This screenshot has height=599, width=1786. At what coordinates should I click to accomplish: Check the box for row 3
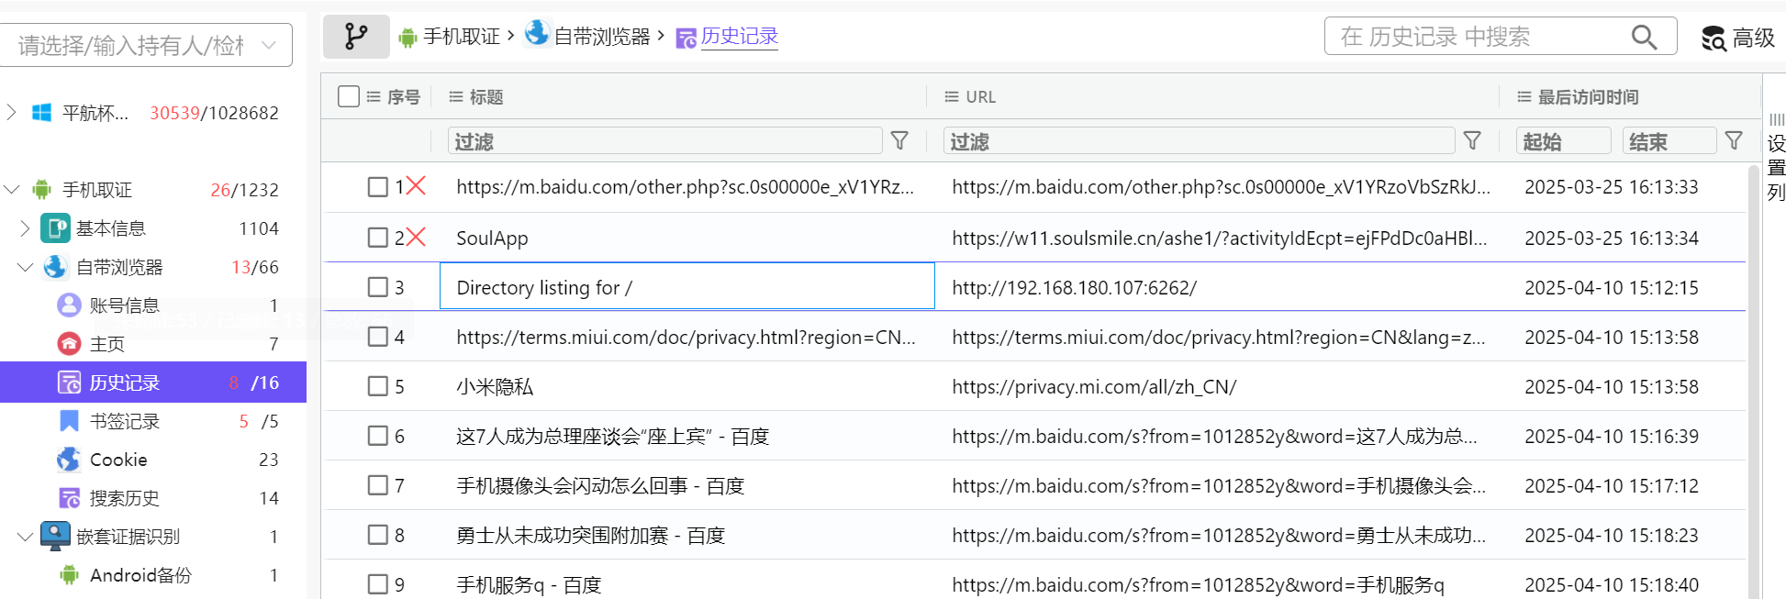(x=377, y=287)
